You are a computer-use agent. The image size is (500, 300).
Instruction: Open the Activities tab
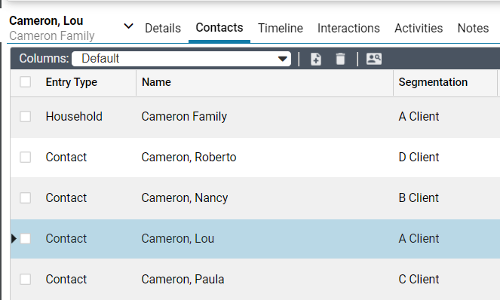[x=419, y=28]
